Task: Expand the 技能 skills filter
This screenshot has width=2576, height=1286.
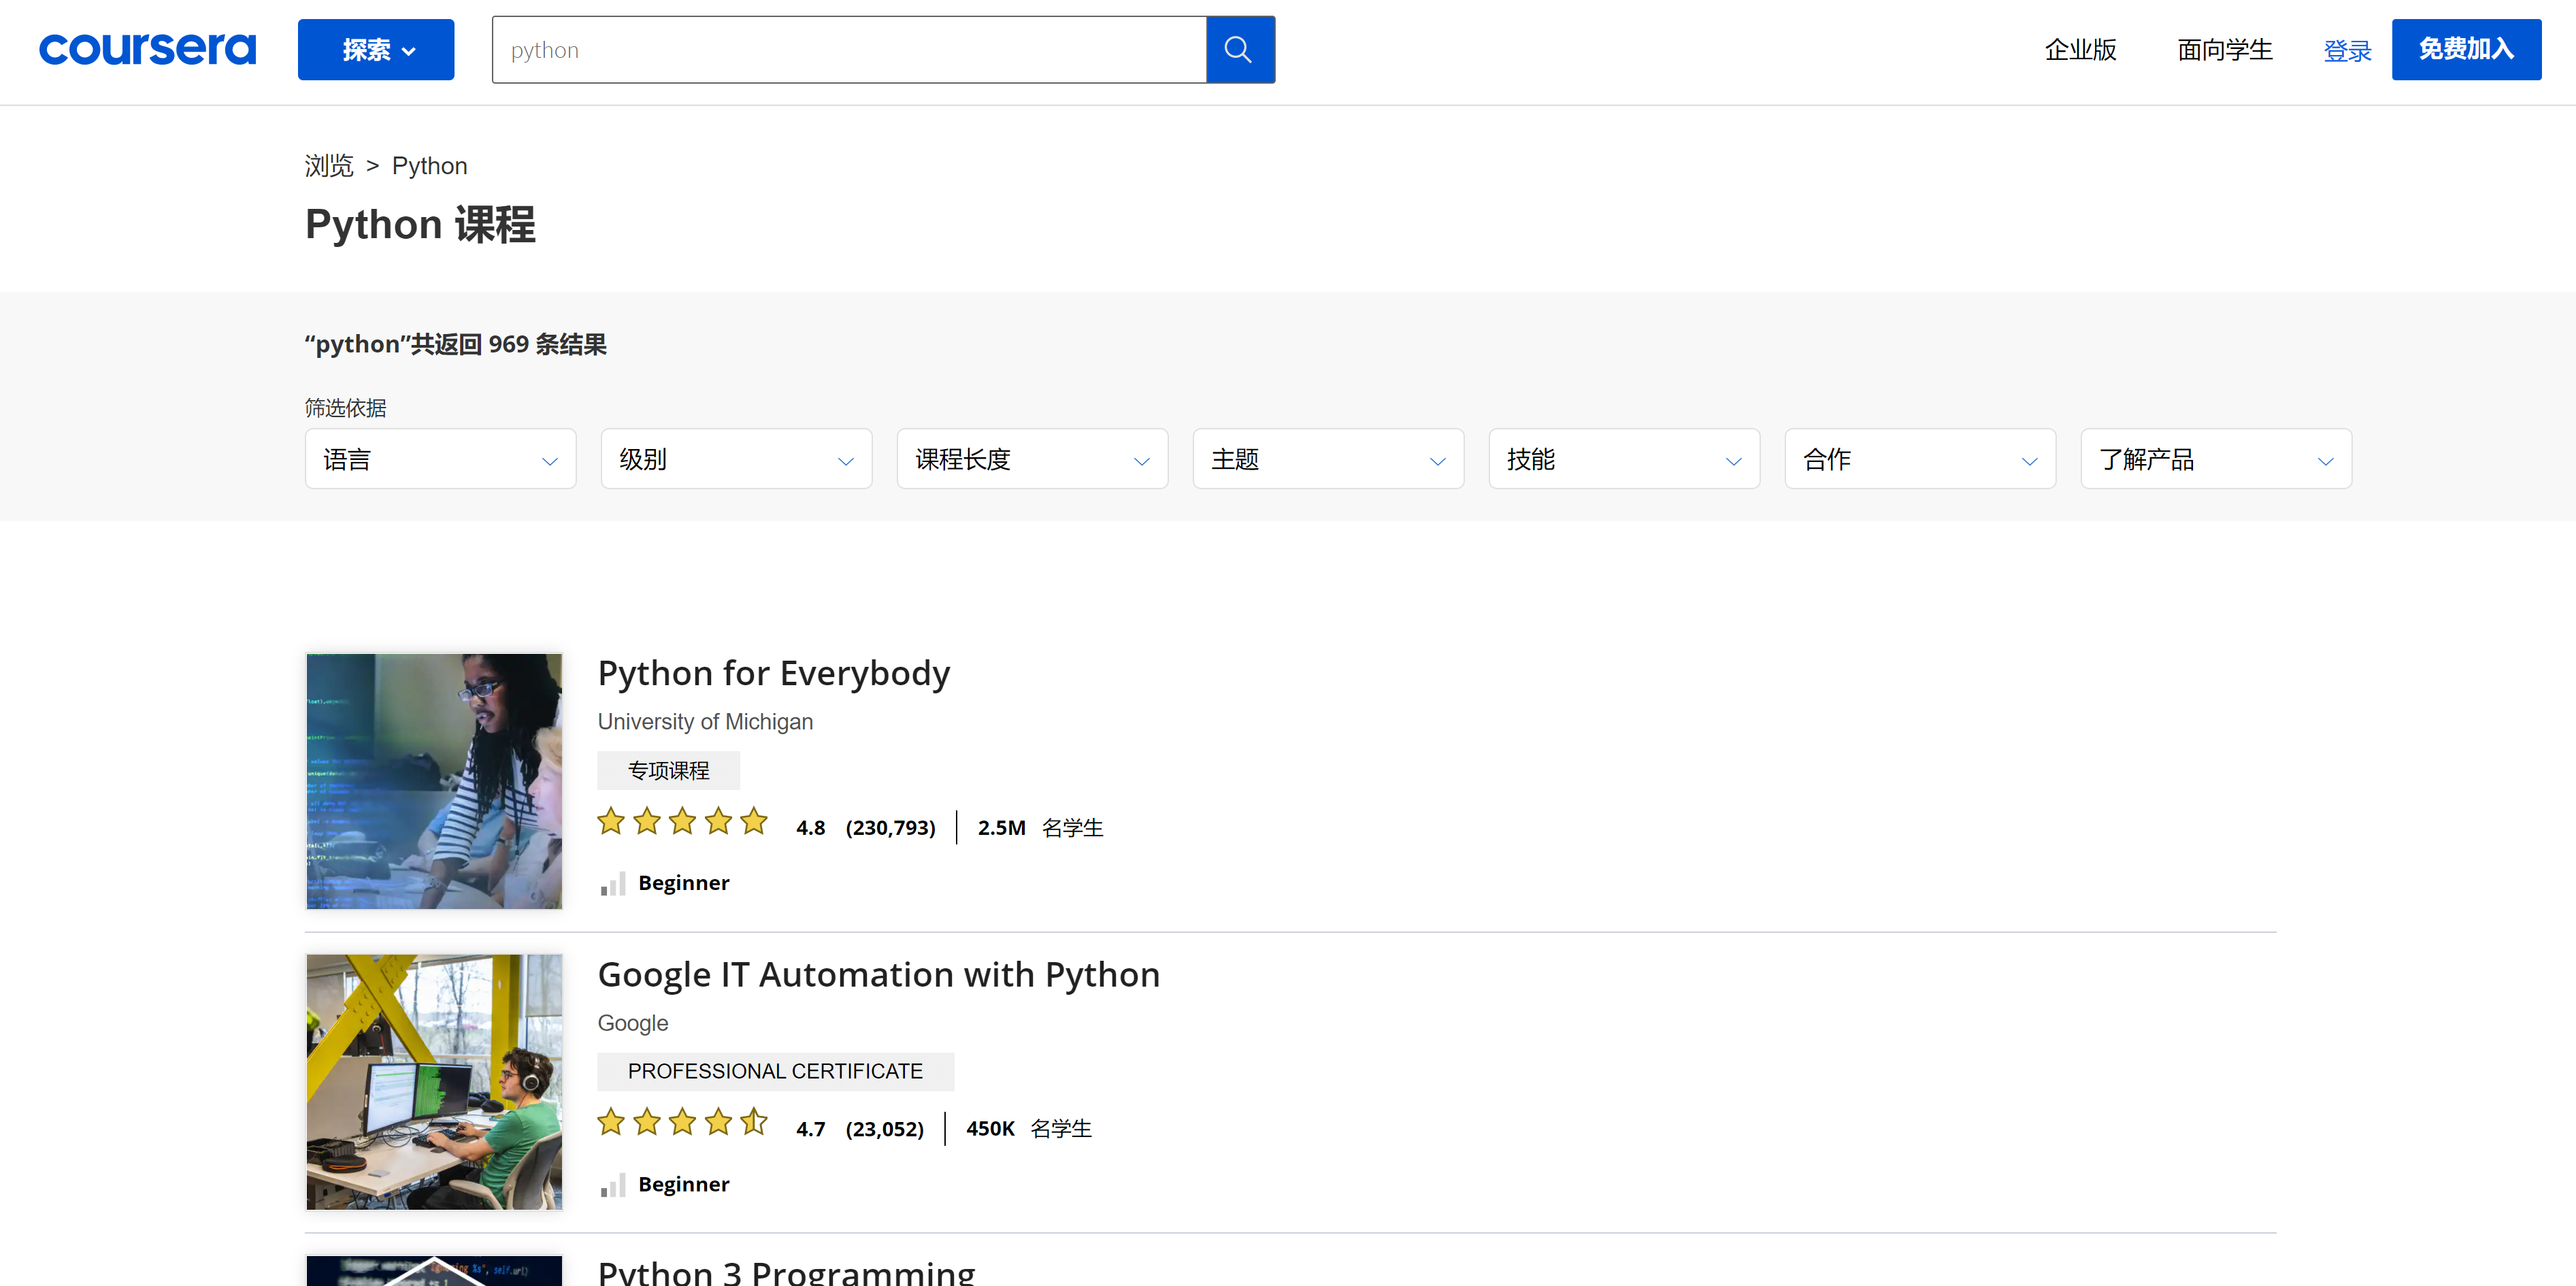Action: (1624, 459)
